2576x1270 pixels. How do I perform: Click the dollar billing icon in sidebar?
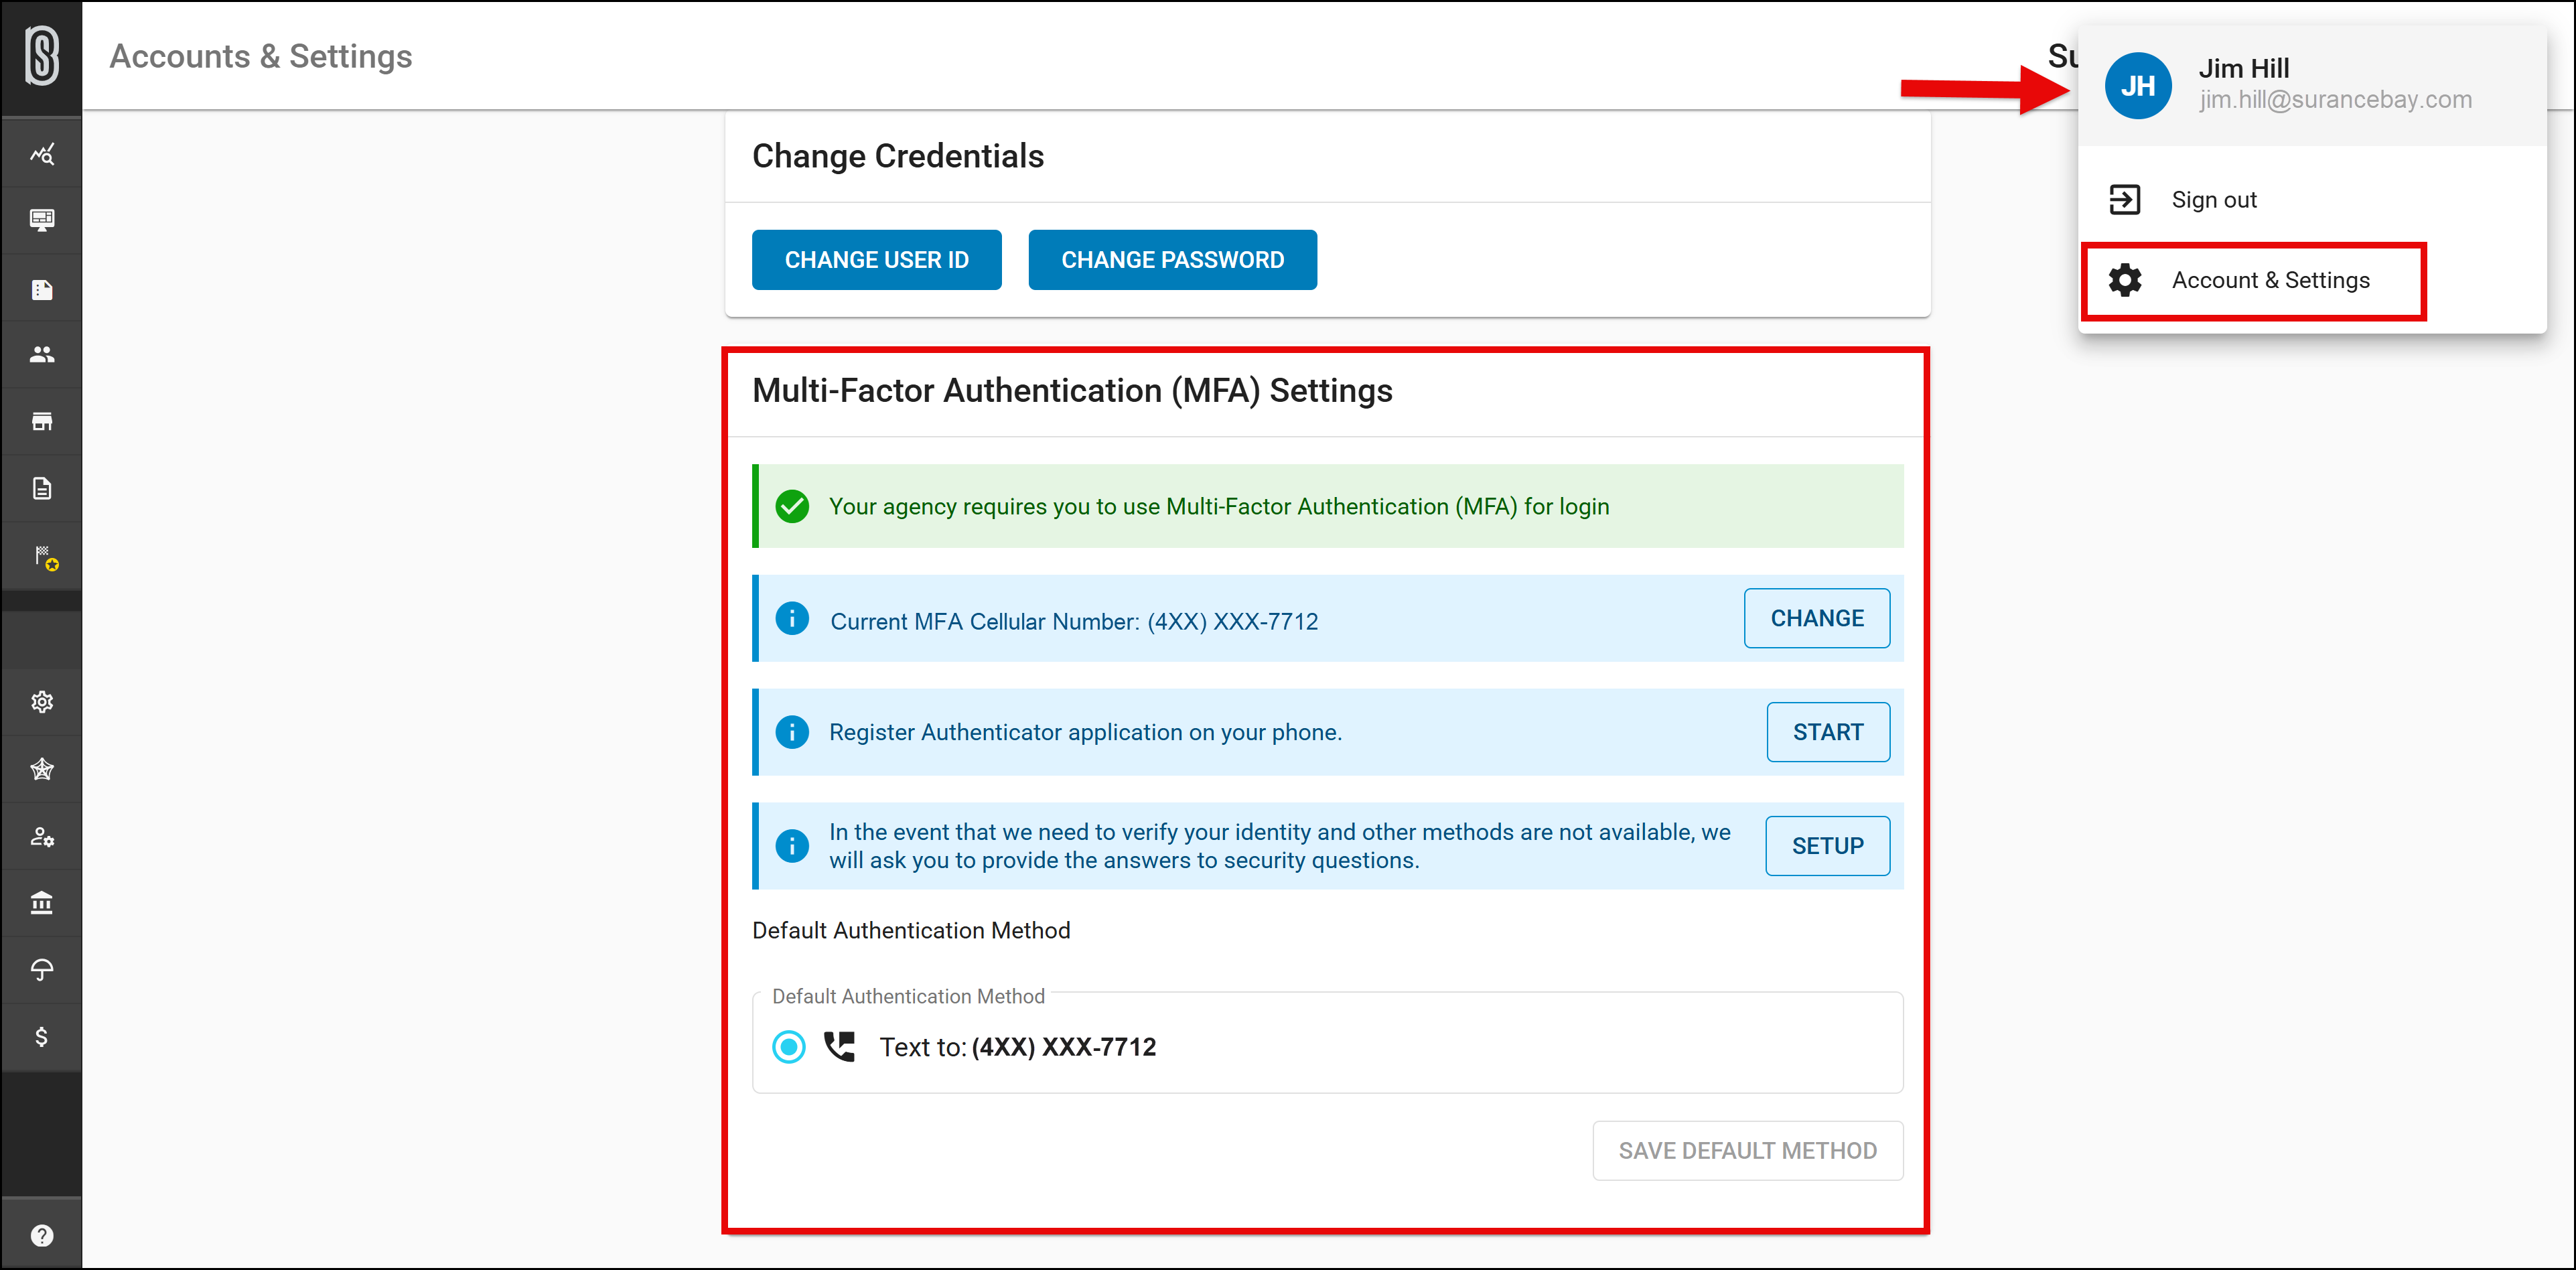pos(41,1037)
